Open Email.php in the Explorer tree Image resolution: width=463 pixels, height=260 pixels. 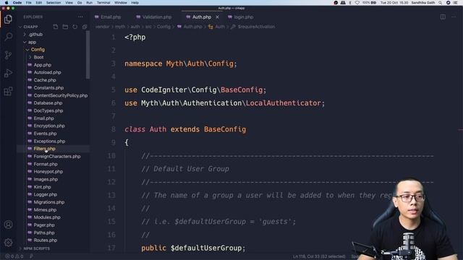point(43,118)
